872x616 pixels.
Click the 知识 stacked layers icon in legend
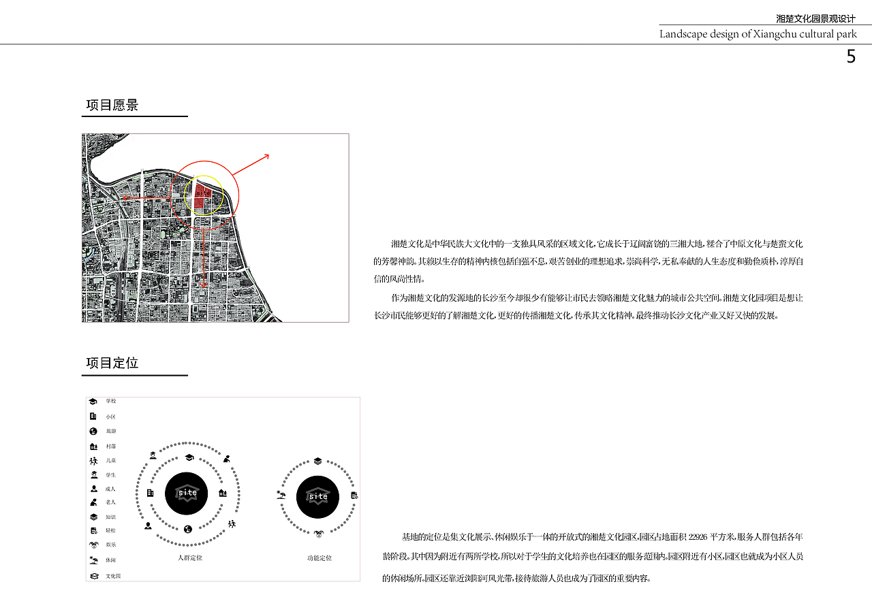(93, 517)
